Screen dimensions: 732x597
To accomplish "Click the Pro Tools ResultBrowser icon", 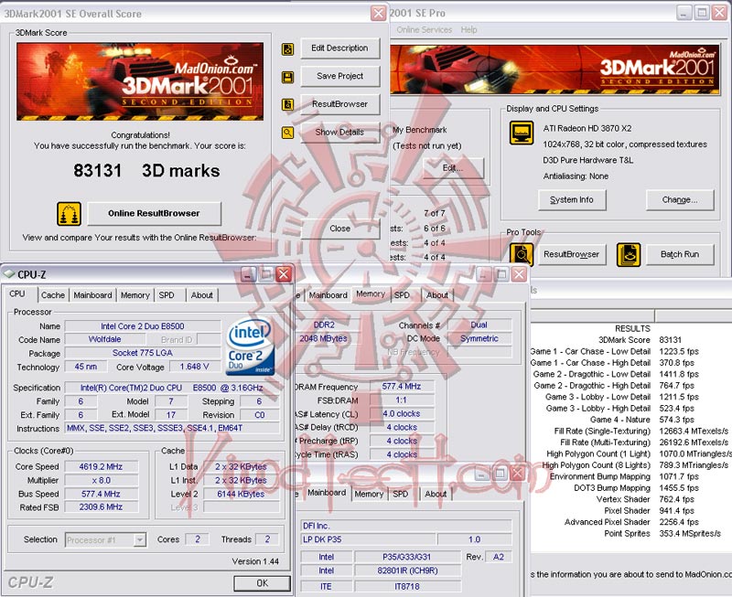I will click(521, 255).
